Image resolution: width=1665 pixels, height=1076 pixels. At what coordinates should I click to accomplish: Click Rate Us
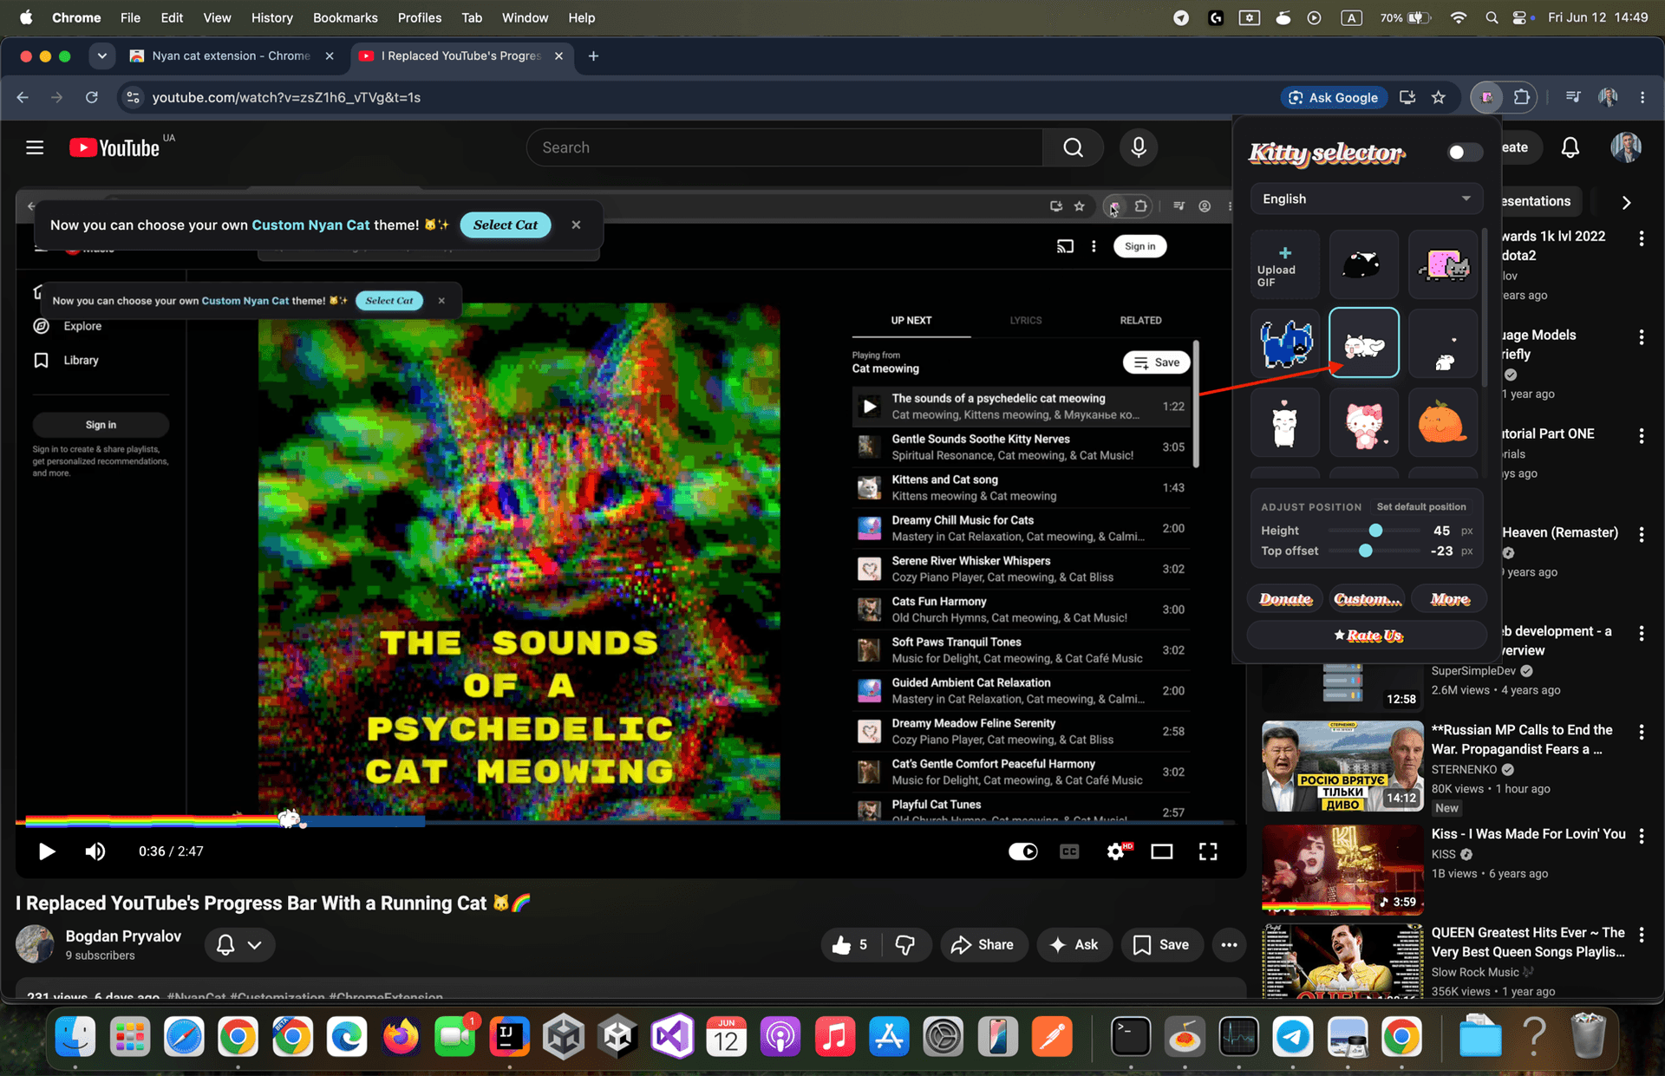(1367, 636)
